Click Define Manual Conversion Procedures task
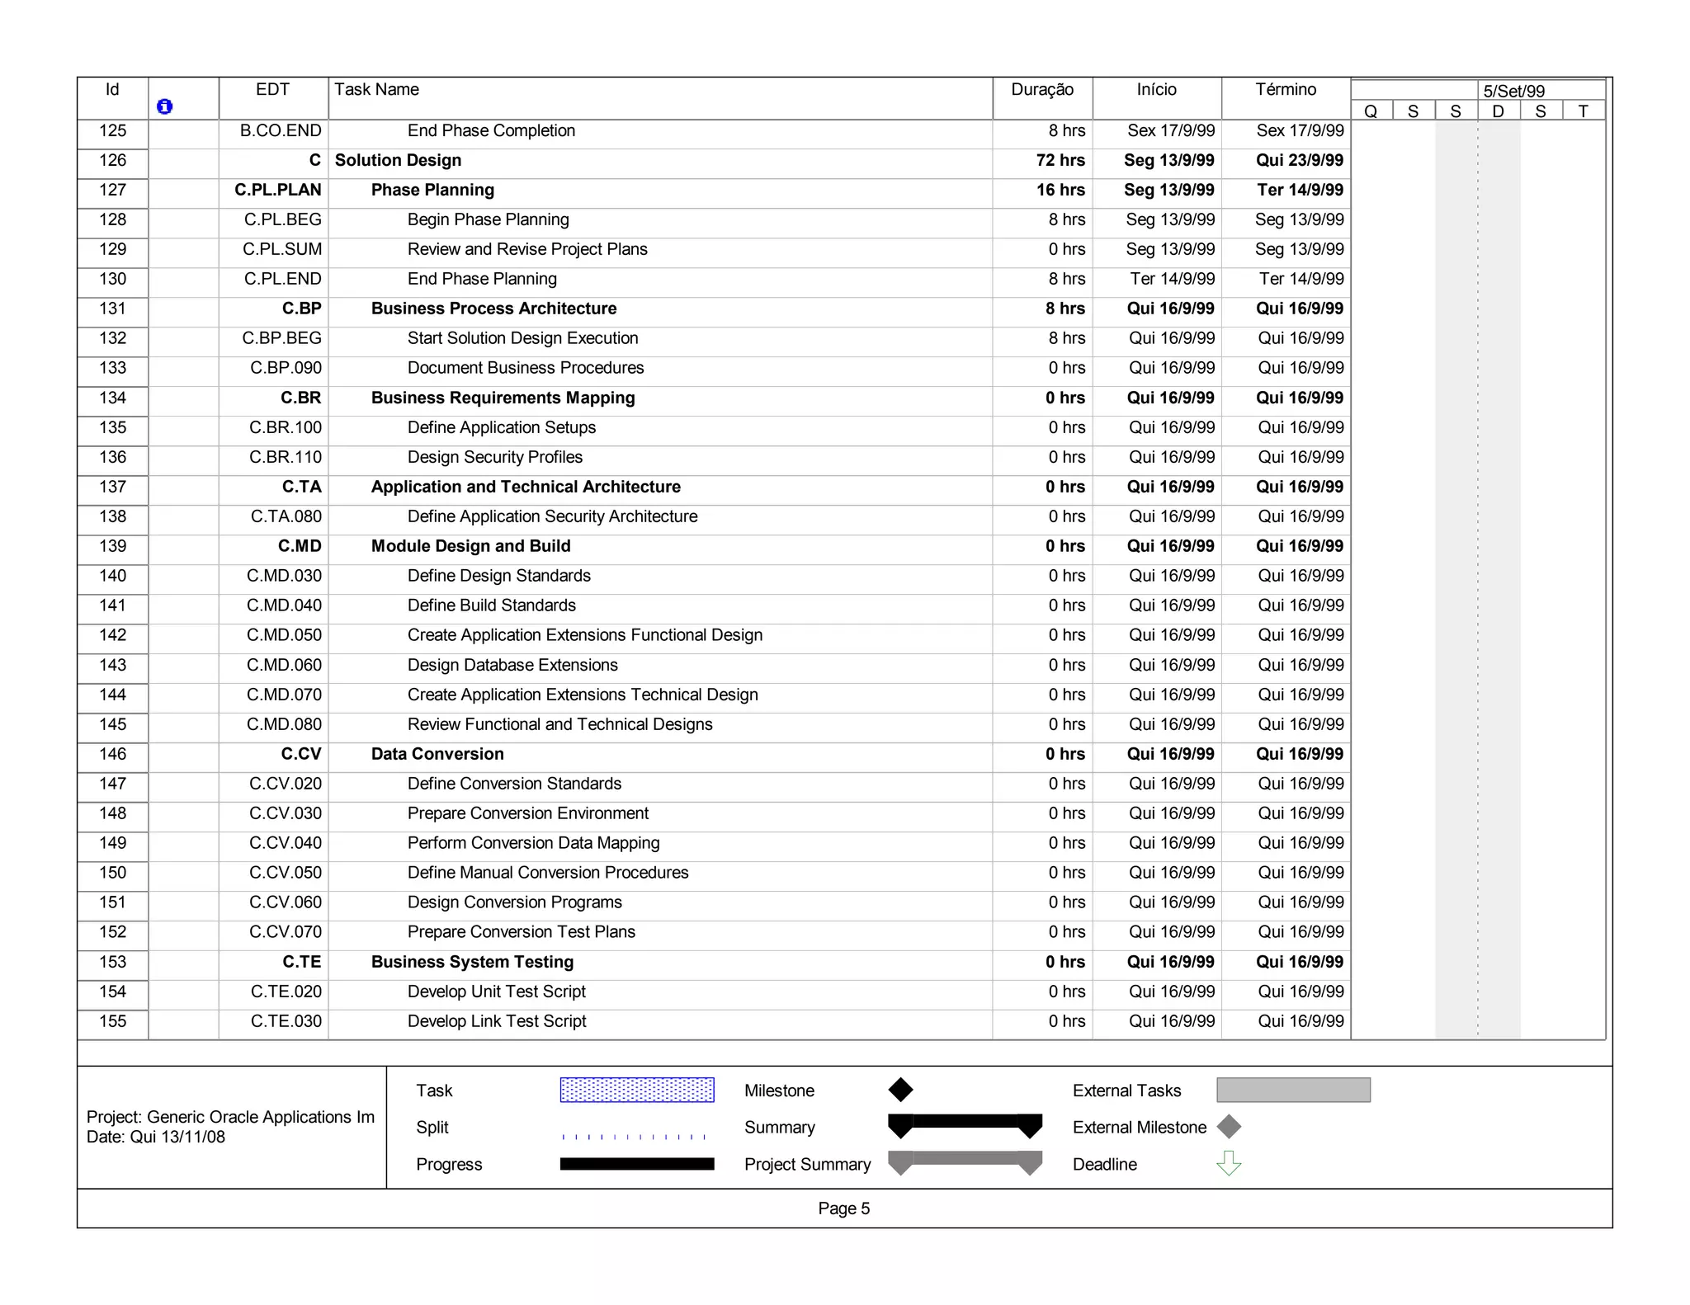This screenshot has width=1690, height=1305. [x=548, y=873]
